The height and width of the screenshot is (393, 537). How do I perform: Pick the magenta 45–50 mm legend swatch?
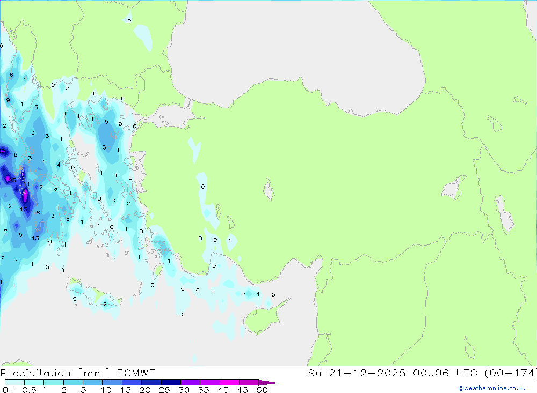coord(249,382)
